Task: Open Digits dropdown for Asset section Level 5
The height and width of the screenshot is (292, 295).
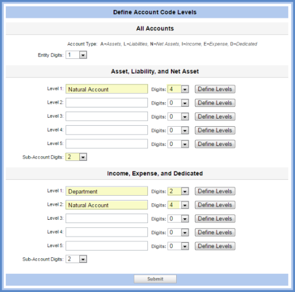Action: (x=178, y=144)
